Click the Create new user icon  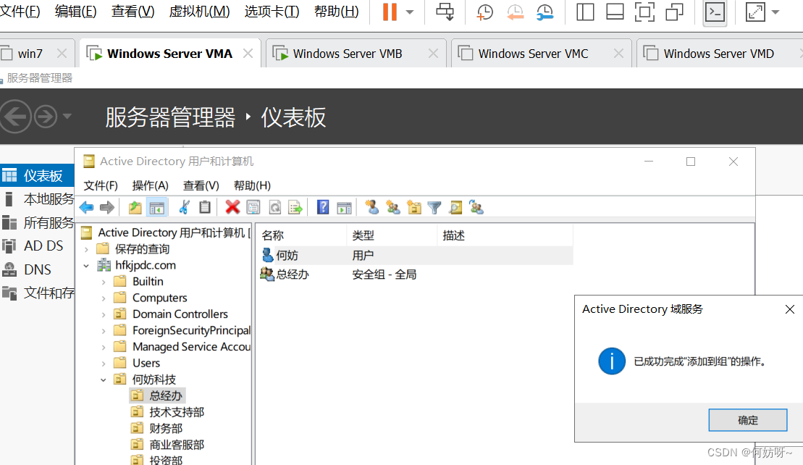click(372, 208)
